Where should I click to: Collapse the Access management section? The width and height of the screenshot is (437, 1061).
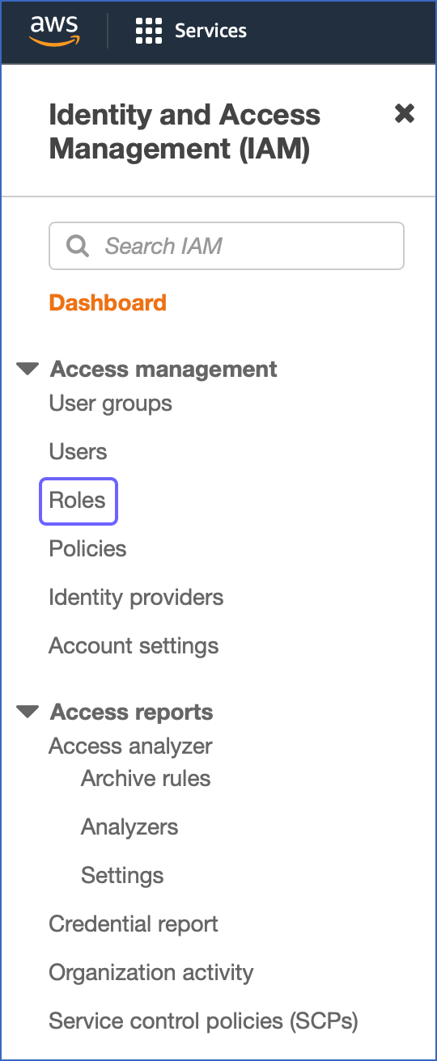coord(28,369)
